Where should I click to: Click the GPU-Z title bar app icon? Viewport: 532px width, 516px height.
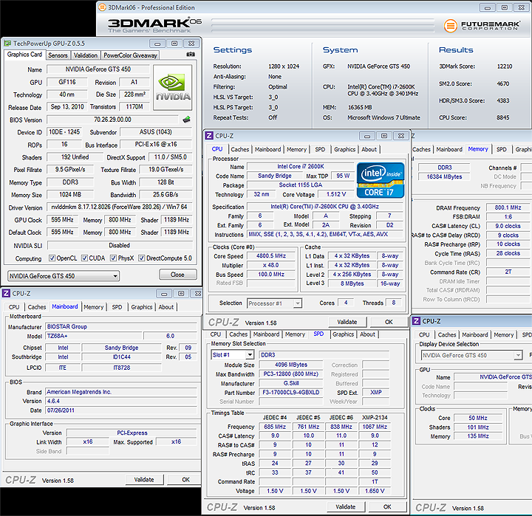pyautogui.click(x=7, y=44)
